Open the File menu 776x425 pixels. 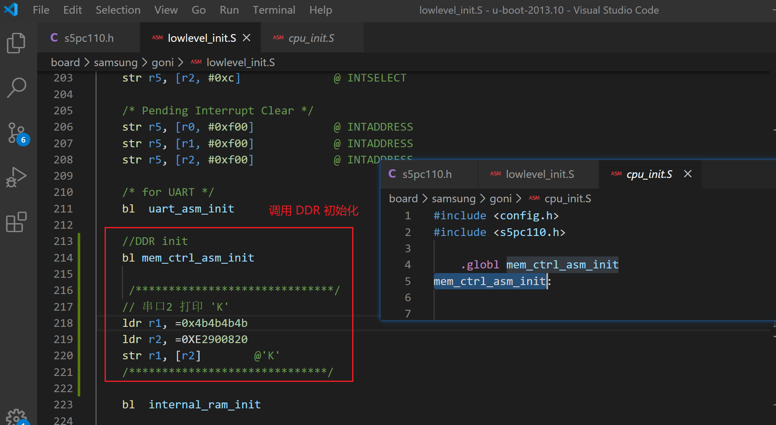[x=41, y=10]
